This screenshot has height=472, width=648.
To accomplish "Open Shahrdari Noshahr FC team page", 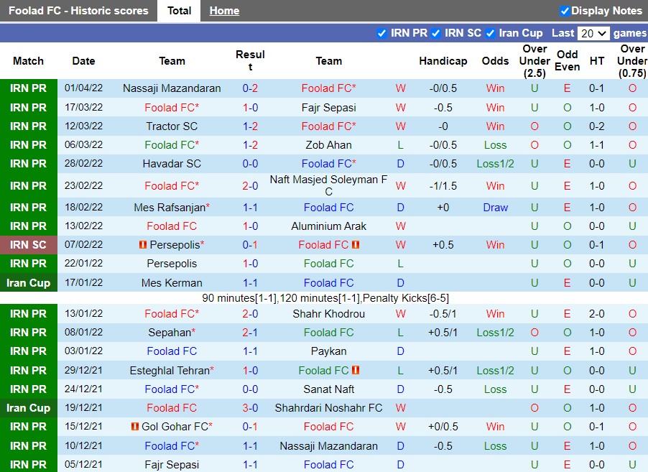I will [328, 408].
